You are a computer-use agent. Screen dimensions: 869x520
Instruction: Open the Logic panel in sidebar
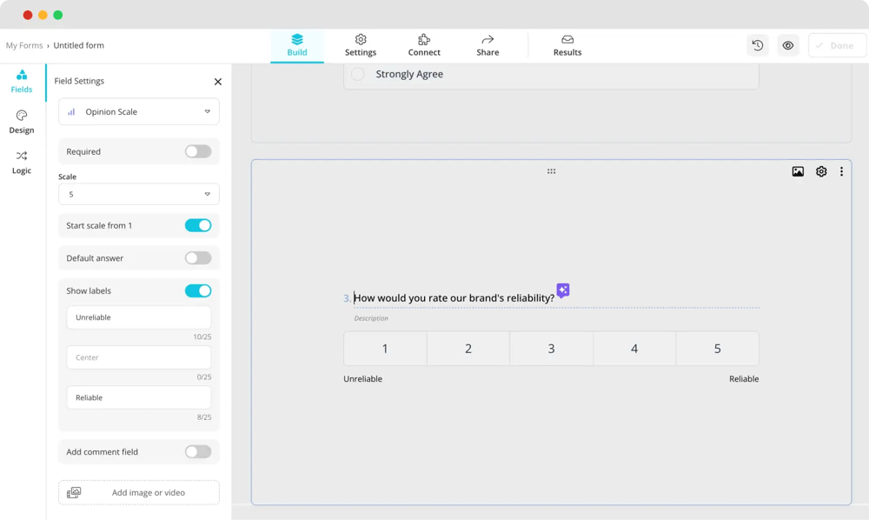(x=22, y=163)
